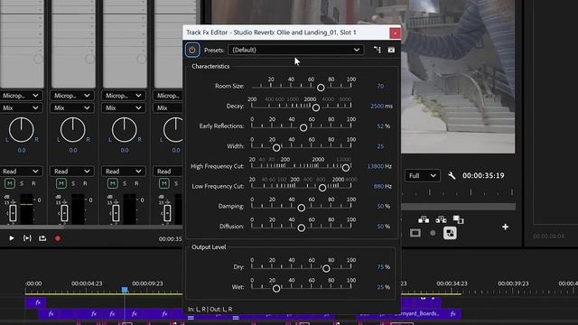Click the second channel's pan knob

pyautogui.click(x=72, y=130)
